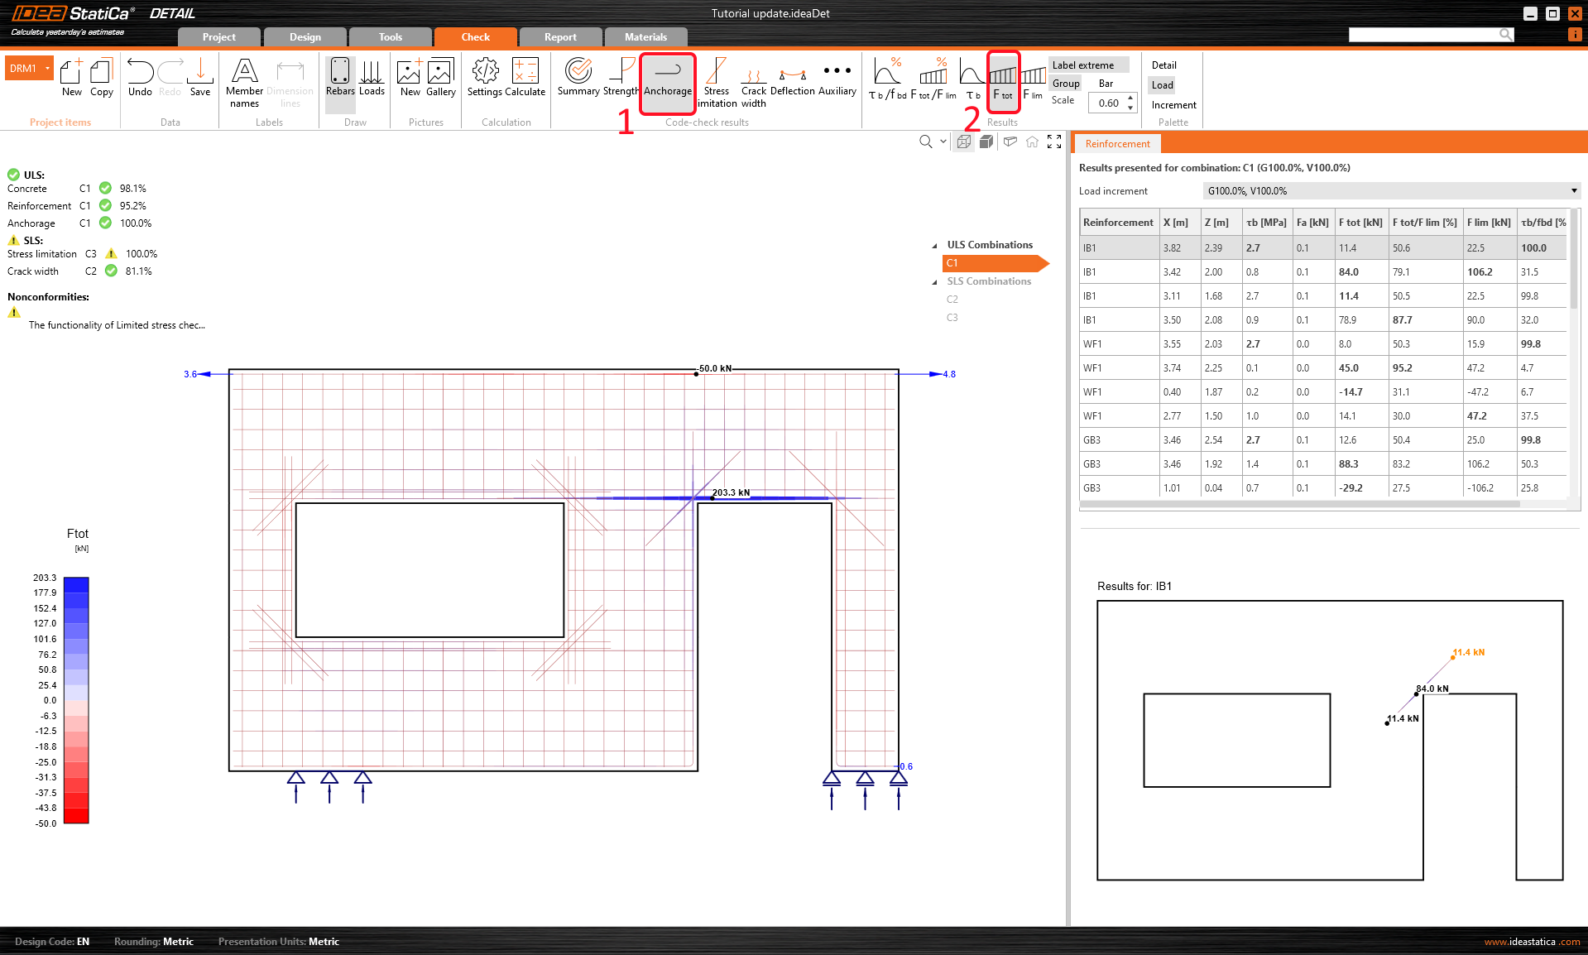Collapse the ULS Combinations tree
The image size is (1588, 955).
pos(935,246)
